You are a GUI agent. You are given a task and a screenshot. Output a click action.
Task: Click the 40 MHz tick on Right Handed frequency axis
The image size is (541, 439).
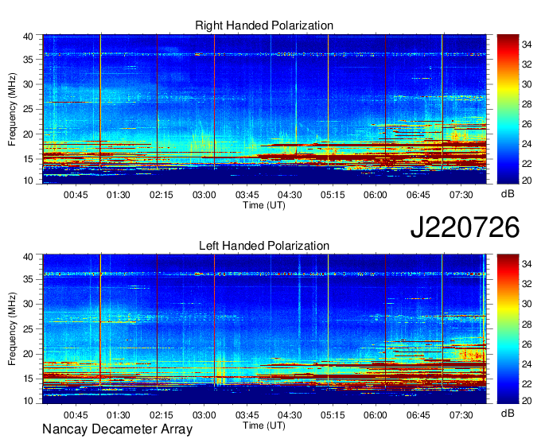(x=29, y=37)
